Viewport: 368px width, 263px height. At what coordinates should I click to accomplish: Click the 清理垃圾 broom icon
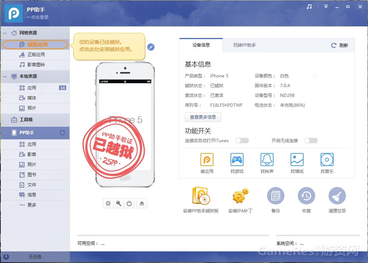pos(337,196)
